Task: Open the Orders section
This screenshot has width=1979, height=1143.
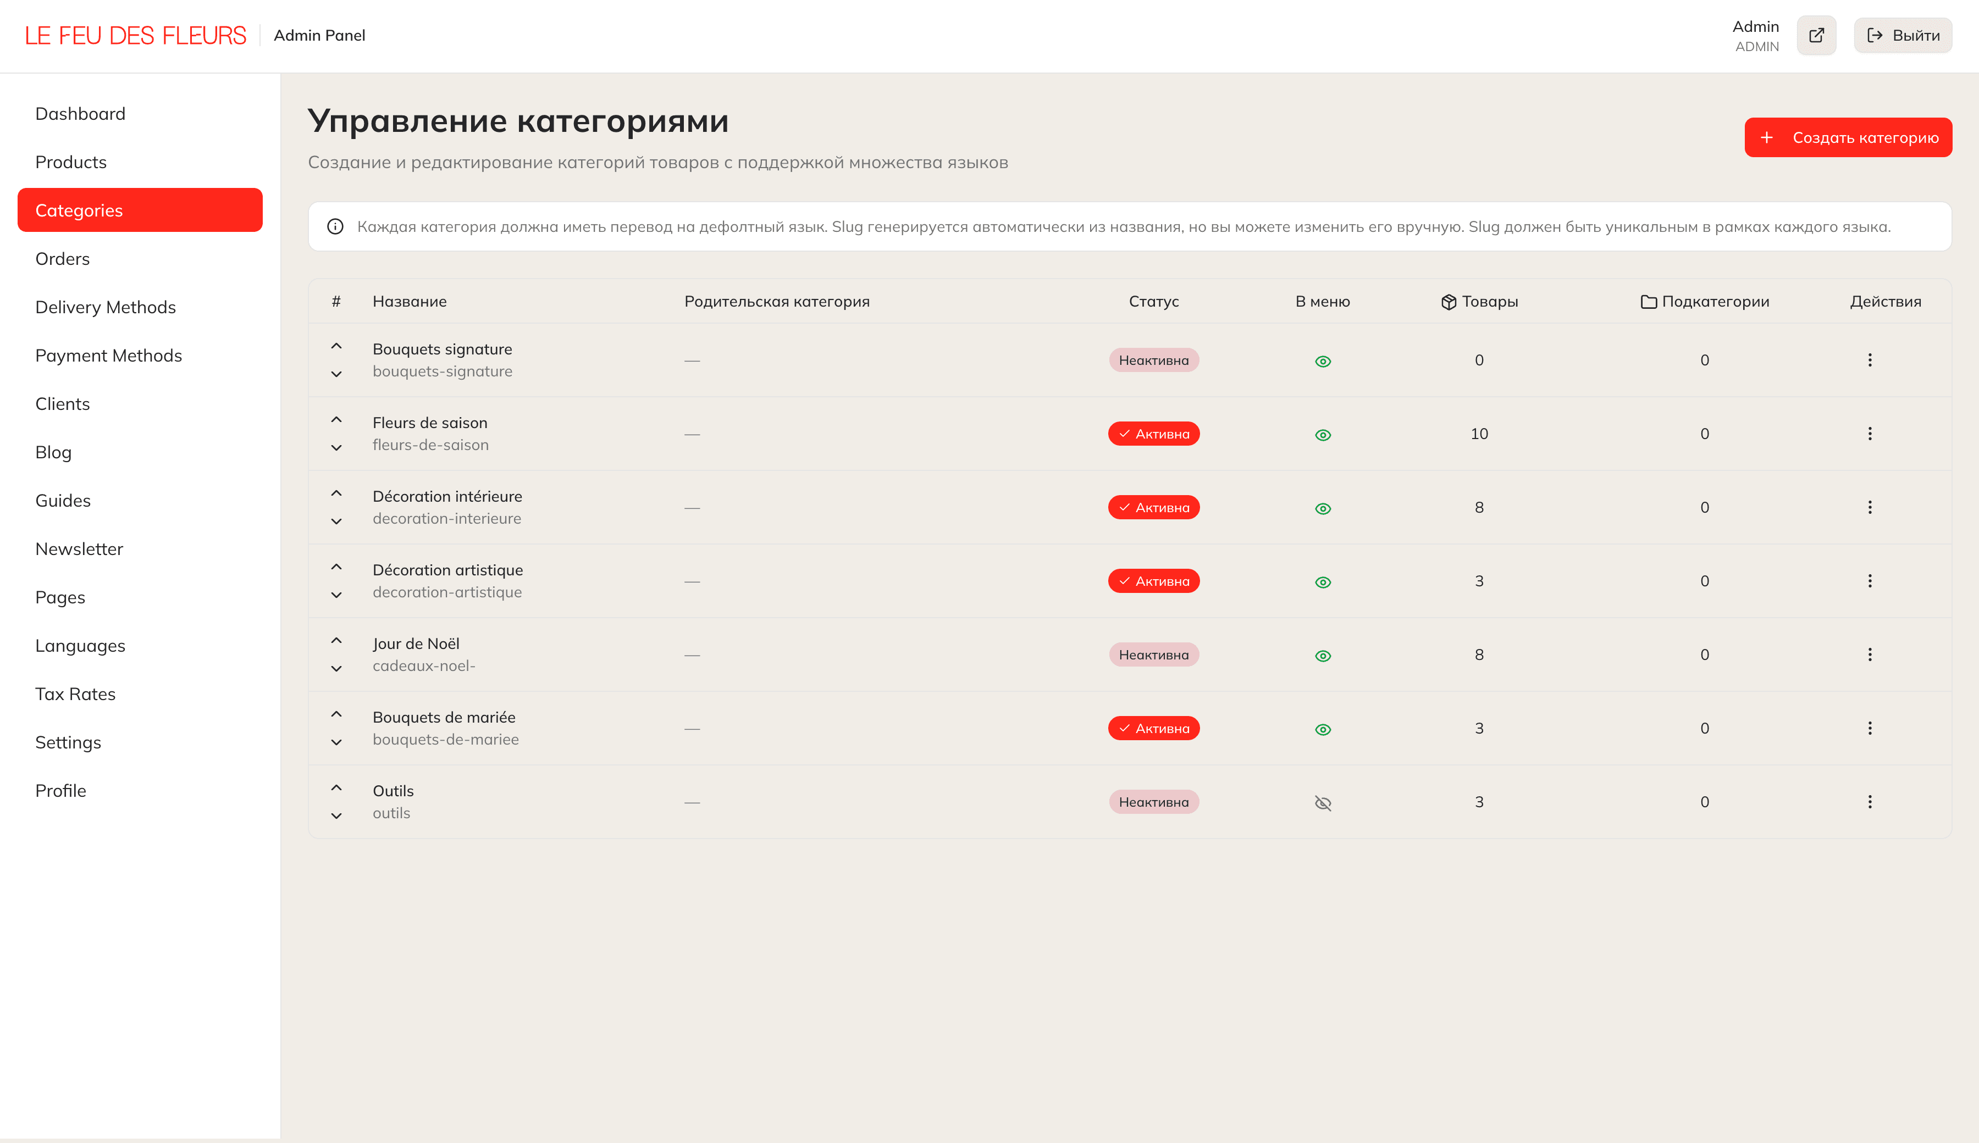Action: pyautogui.click(x=62, y=258)
